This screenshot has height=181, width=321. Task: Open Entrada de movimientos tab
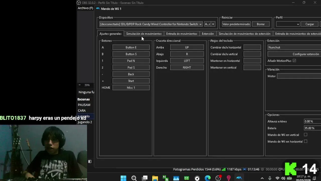pos(182,34)
